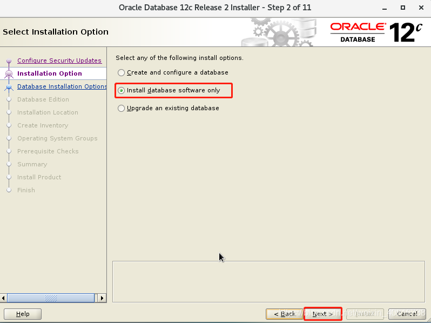Click Prerequisite Checks step text
This screenshot has width=431, height=323.
coord(48,151)
